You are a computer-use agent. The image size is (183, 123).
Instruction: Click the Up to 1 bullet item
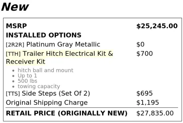point(27,76)
